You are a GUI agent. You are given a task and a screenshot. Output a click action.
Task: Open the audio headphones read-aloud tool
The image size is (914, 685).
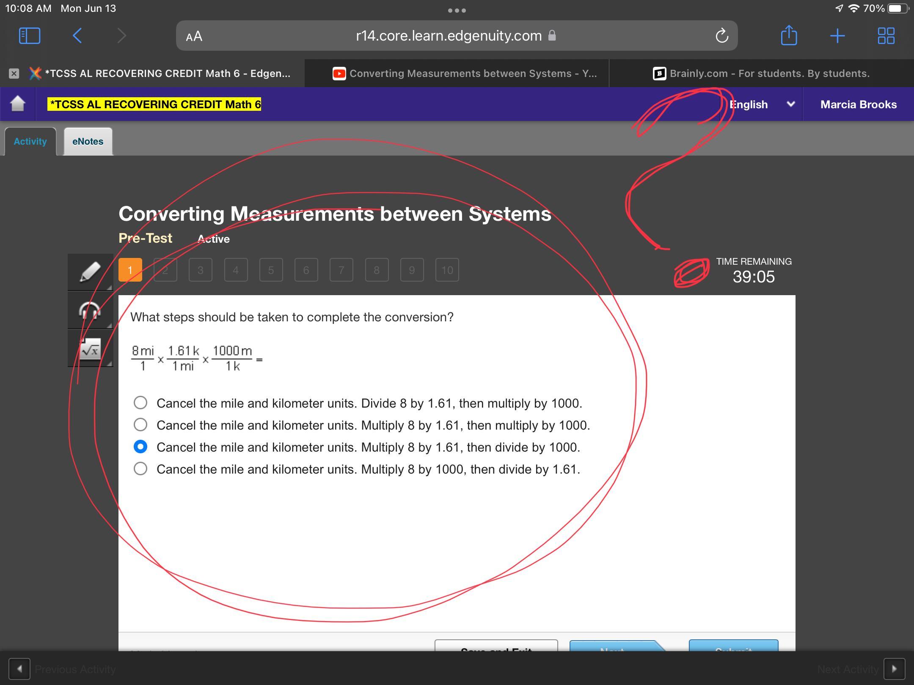click(90, 311)
